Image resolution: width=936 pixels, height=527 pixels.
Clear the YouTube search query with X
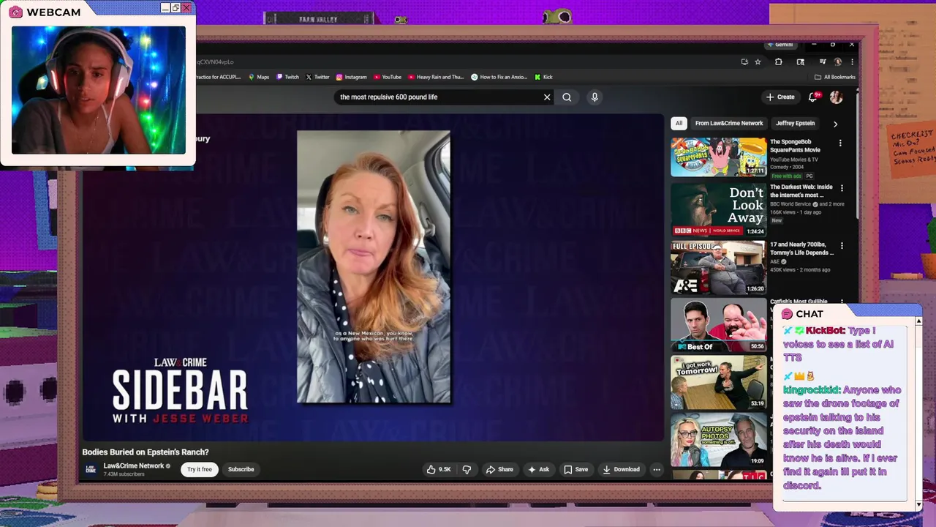547,97
